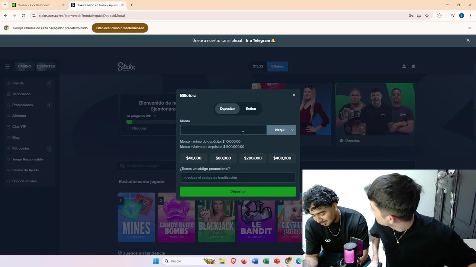Click Tu progreso VIP link
This screenshot has height=267, width=476.
[x=141, y=116]
